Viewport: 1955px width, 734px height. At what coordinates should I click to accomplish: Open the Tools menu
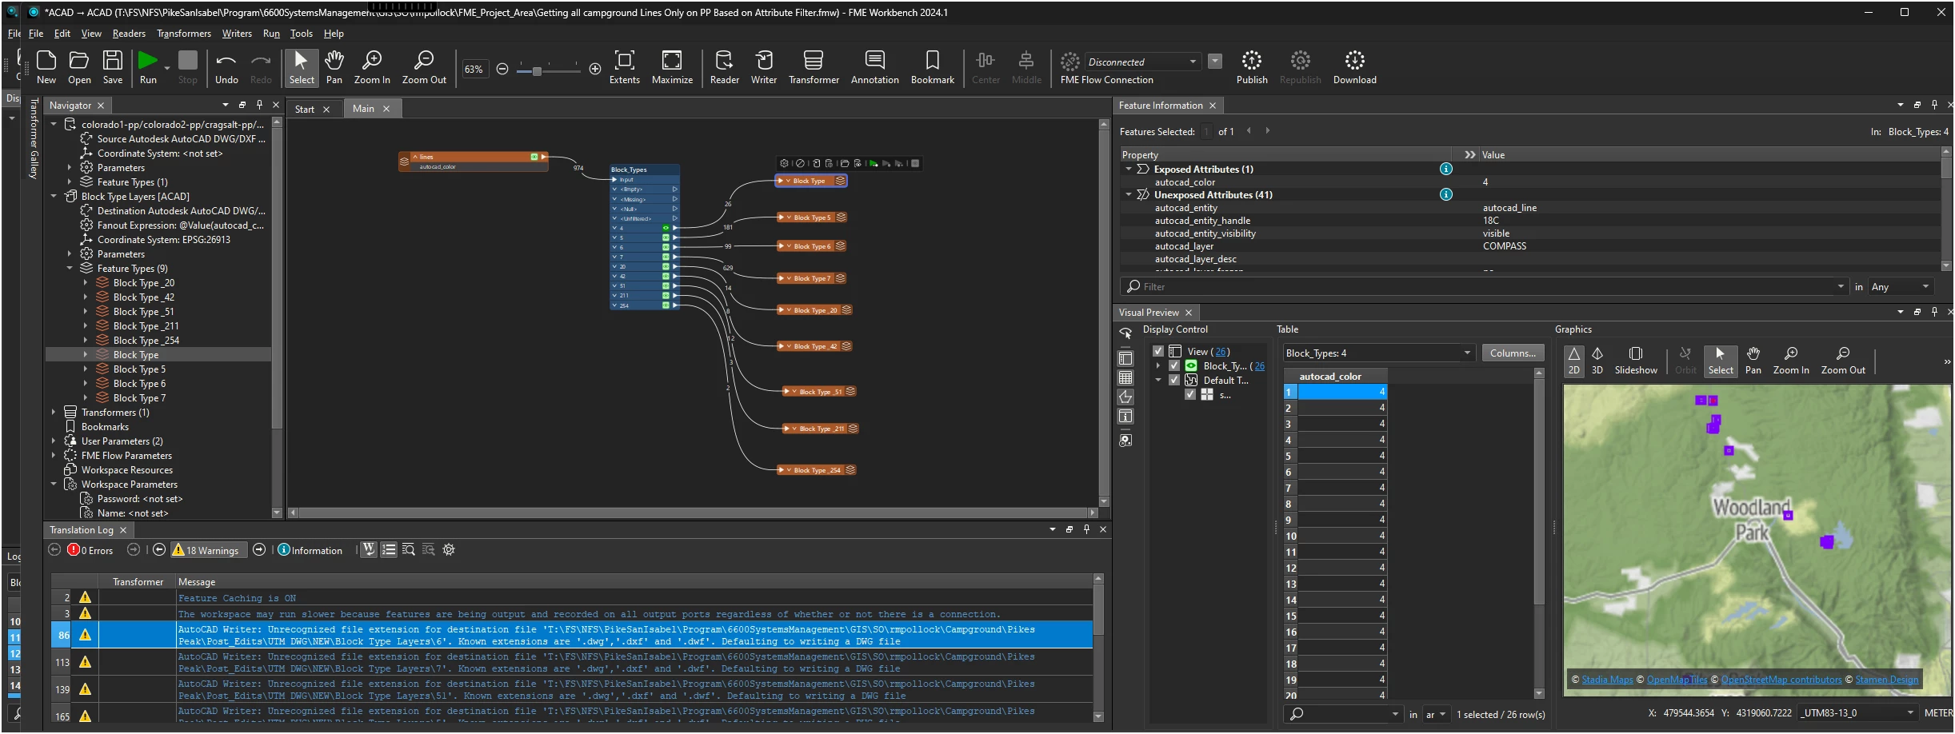301,34
